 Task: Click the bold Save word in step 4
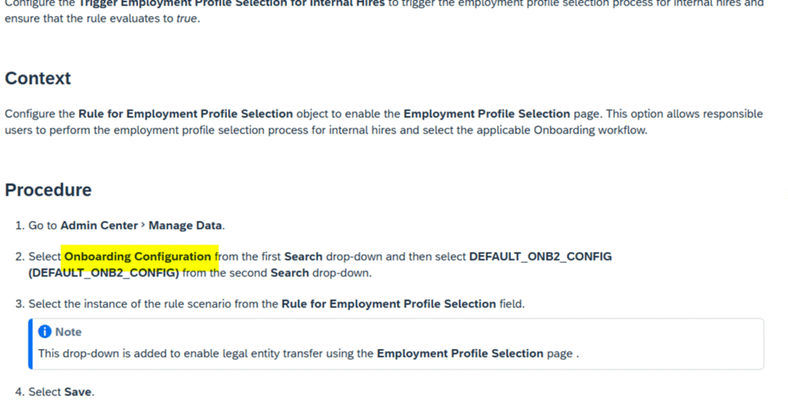pyautogui.click(x=78, y=392)
